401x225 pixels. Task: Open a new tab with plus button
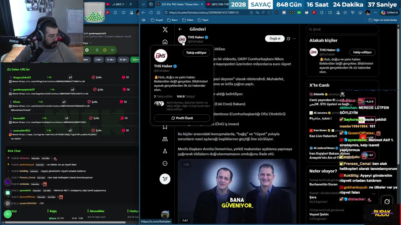(x=131, y=4)
